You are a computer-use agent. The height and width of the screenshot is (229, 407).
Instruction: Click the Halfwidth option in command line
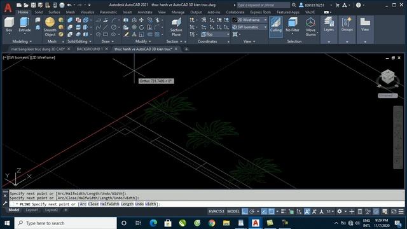click(x=110, y=204)
